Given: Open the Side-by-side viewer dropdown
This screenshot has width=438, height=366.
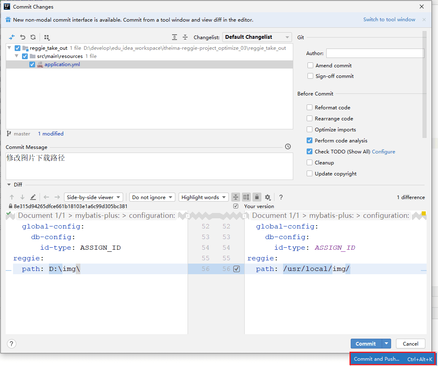Looking at the screenshot, I should (93, 197).
